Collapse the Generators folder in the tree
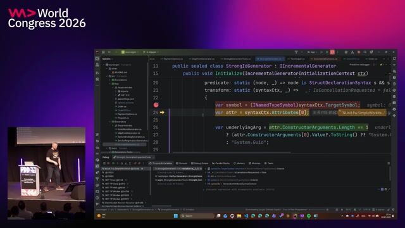This screenshot has width=405, height=228. 110,122
